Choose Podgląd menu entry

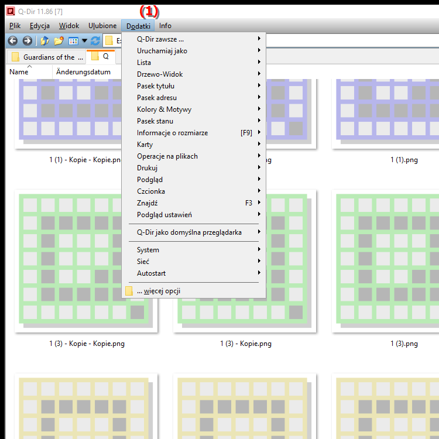tap(194, 180)
